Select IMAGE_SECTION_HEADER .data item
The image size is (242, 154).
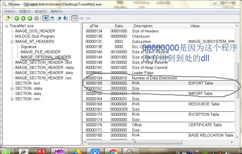44,73
